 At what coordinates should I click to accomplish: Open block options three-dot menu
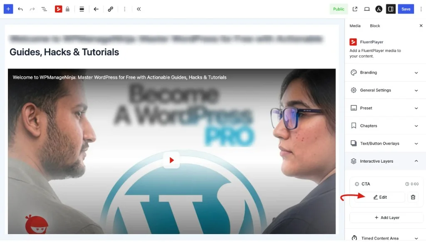coord(125,9)
